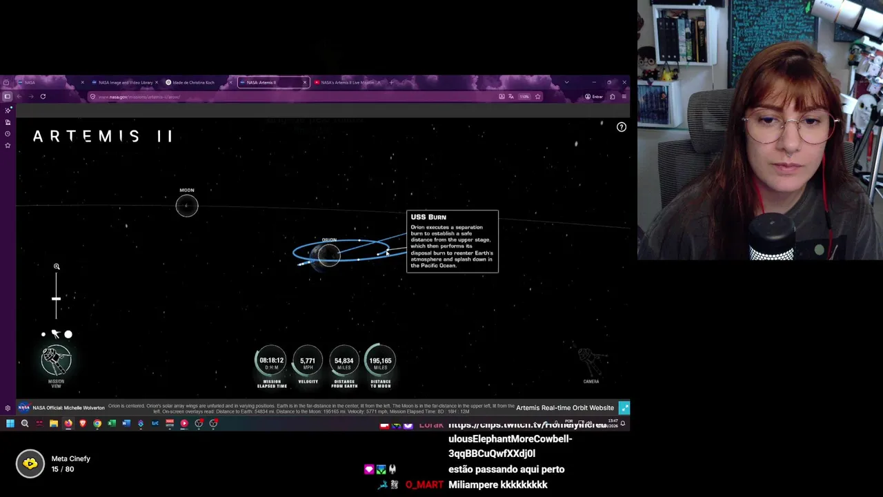Open Firefox from the taskbar
This screenshot has width=883, height=497.
tap(68, 423)
